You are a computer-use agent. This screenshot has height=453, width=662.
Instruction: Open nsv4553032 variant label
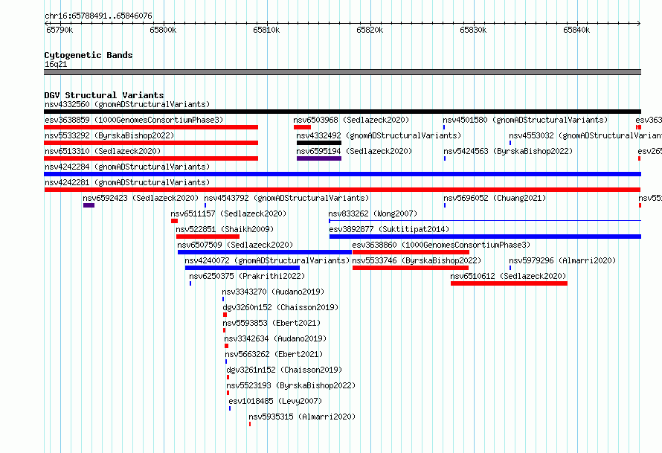[x=585, y=135]
